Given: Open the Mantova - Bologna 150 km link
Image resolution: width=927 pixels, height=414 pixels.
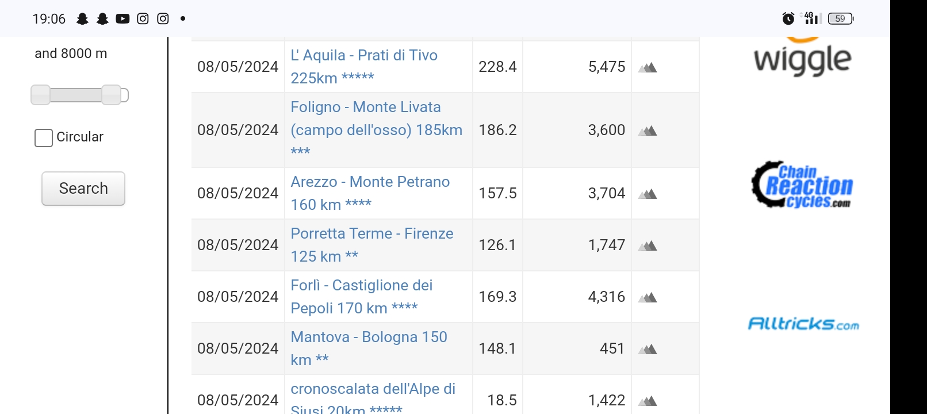Looking at the screenshot, I should tap(369, 348).
